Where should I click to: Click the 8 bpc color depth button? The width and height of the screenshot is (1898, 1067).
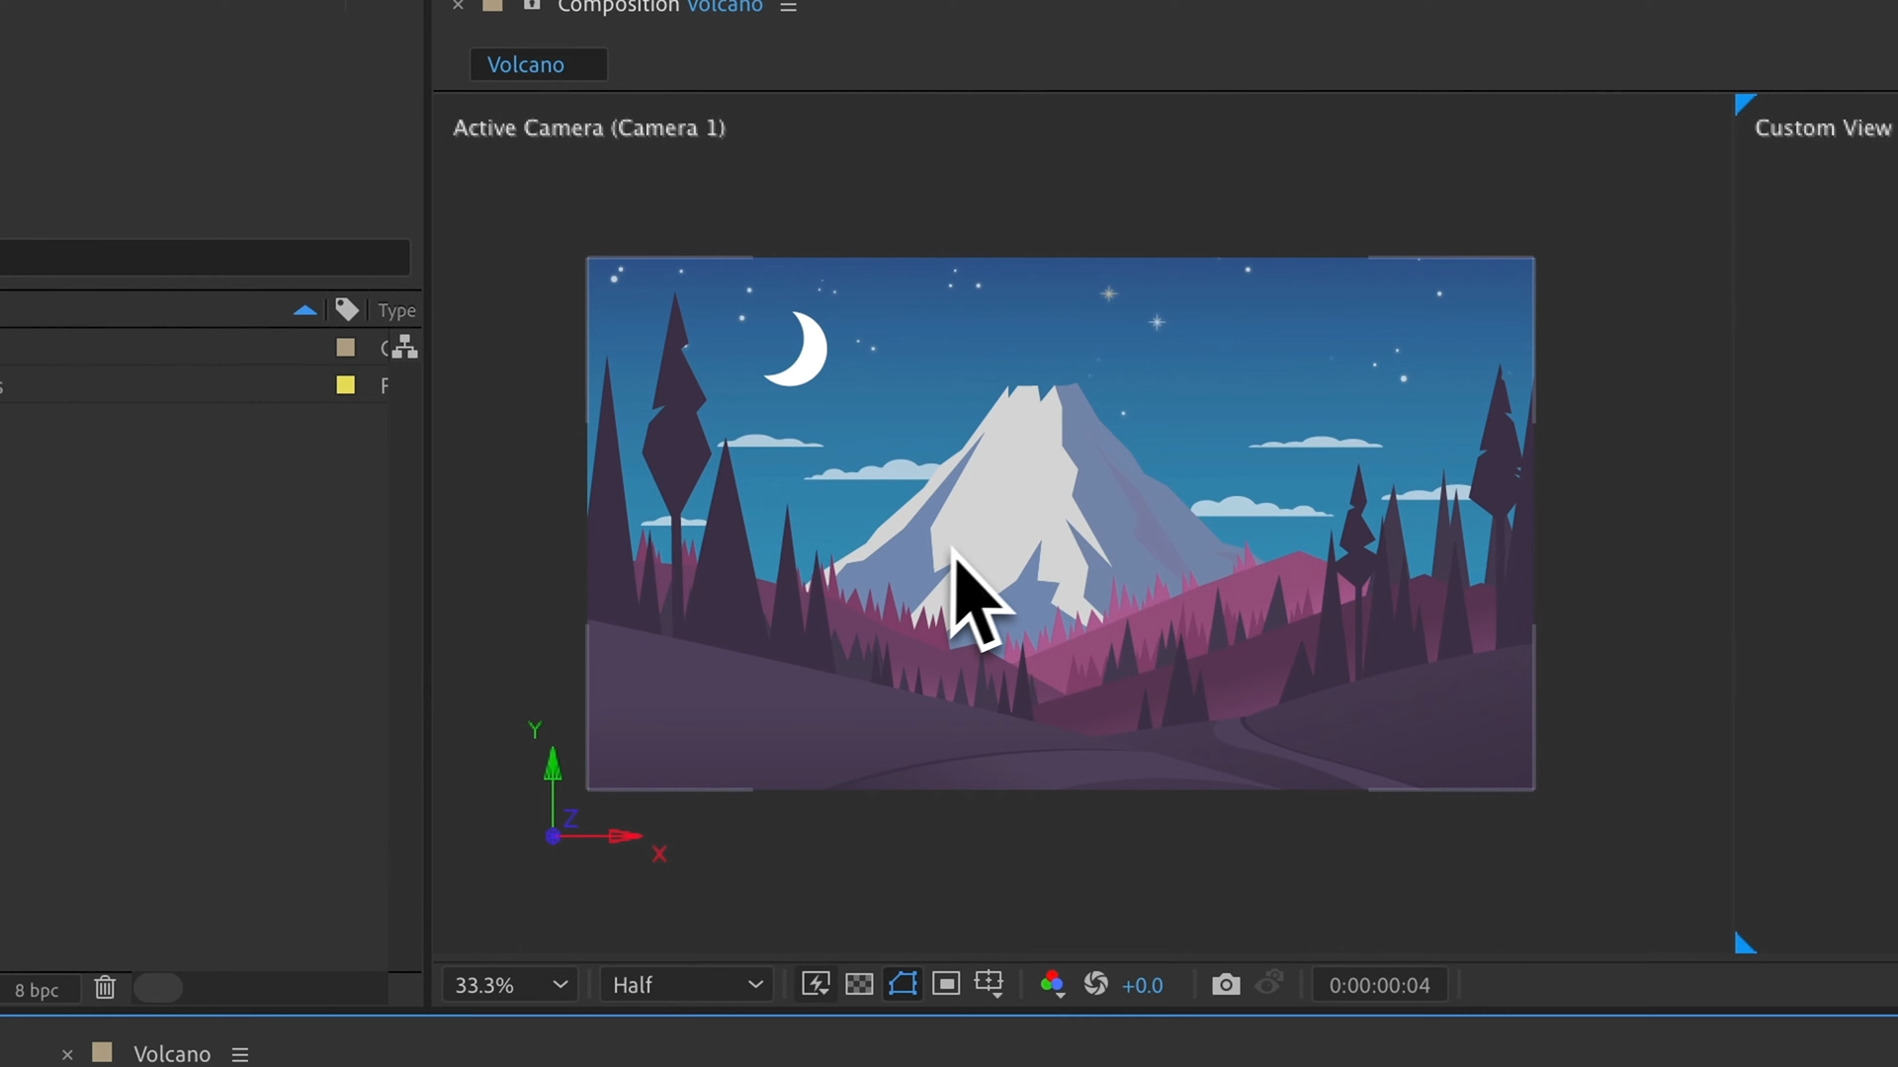tap(37, 990)
